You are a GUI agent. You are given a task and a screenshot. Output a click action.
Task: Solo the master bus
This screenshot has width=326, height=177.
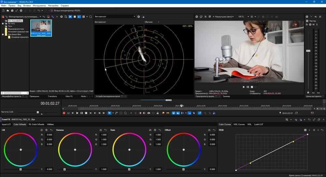click(x=318, y=24)
